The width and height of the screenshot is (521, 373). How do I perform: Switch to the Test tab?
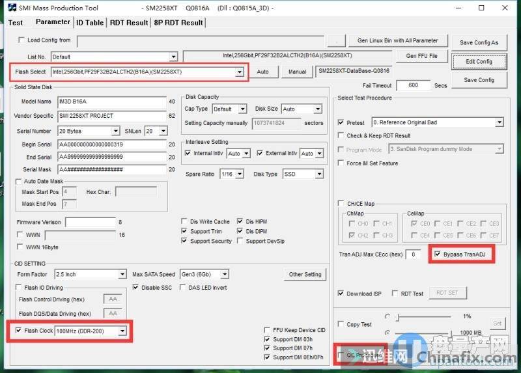pyautogui.click(x=16, y=23)
